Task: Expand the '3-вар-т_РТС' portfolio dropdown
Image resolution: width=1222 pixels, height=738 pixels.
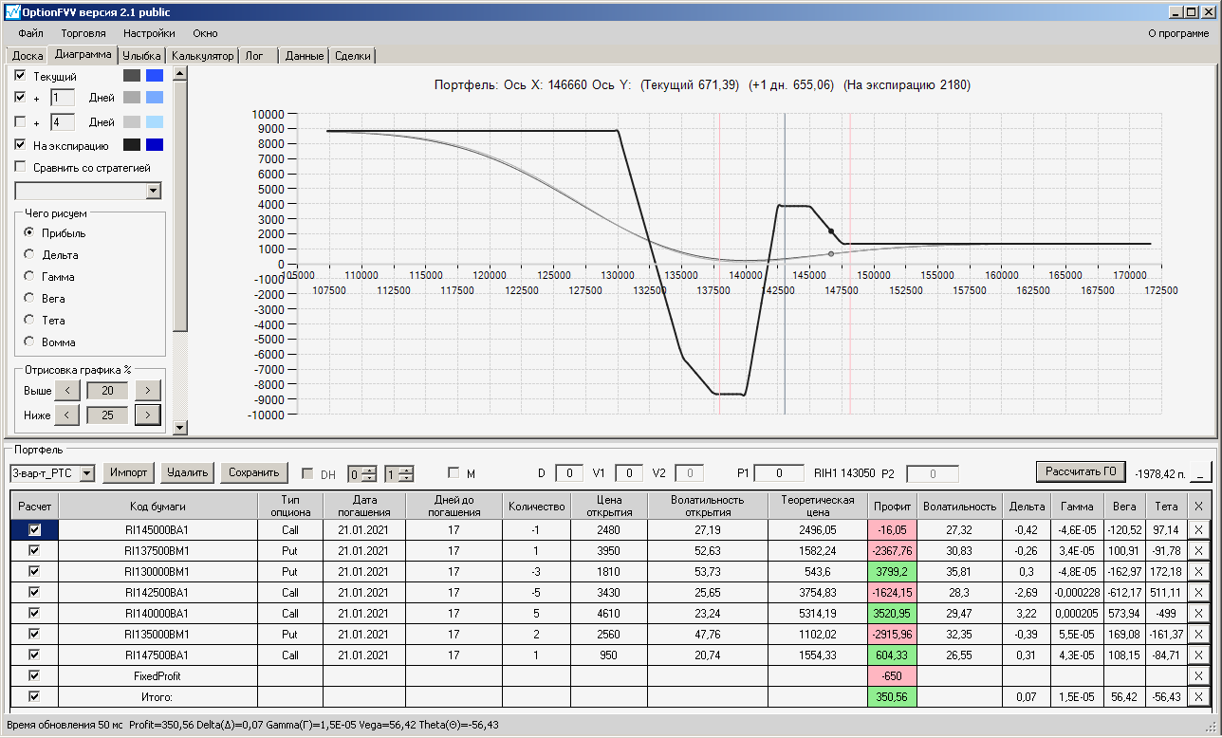Action: [87, 472]
